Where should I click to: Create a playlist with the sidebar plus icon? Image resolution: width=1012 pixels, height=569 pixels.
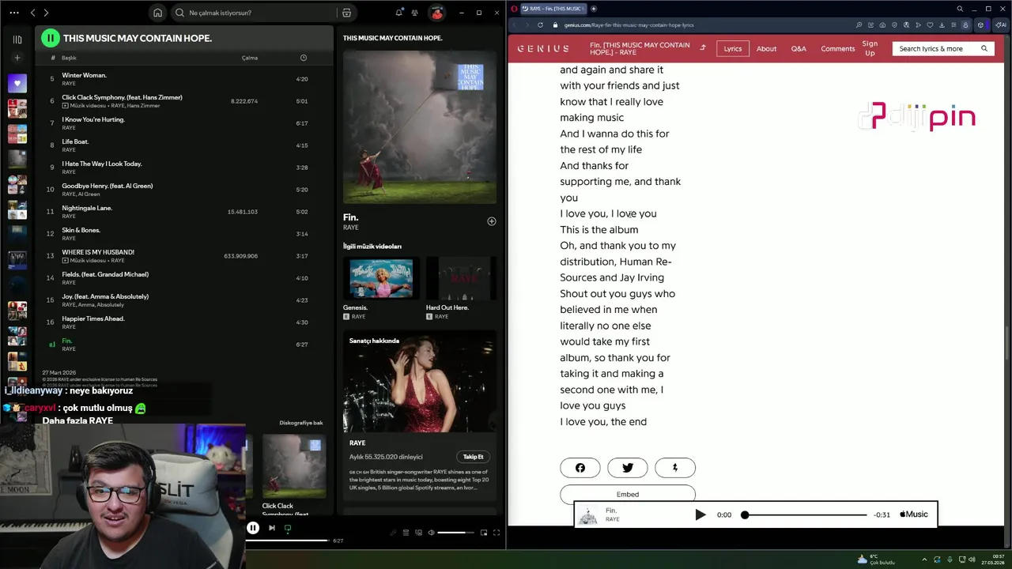tap(17, 58)
